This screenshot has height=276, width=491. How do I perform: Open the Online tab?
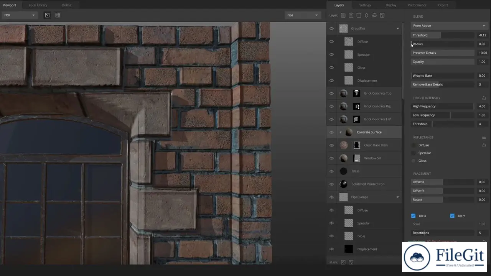click(x=66, y=5)
